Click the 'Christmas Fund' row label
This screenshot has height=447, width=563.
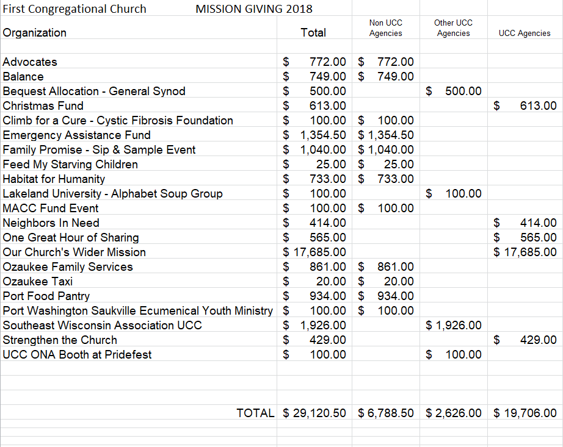coord(43,105)
